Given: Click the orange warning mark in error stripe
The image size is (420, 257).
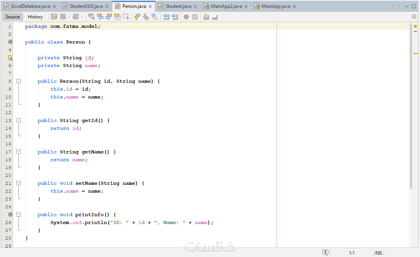Looking at the screenshot, I should [x=415, y=53].
